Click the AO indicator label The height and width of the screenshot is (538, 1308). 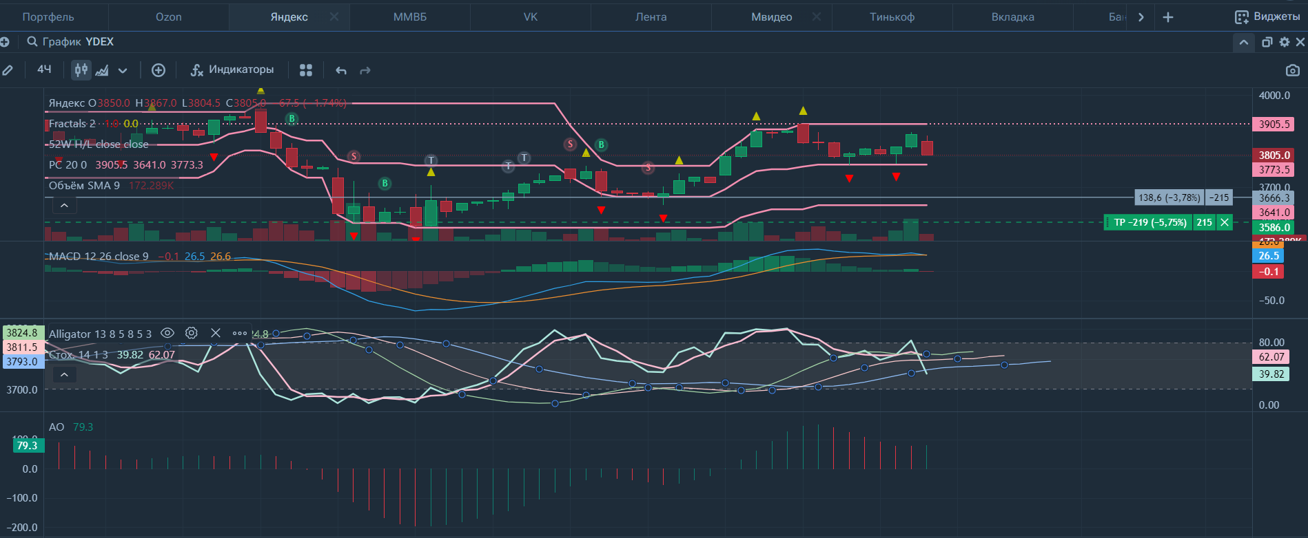coord(57,427)
